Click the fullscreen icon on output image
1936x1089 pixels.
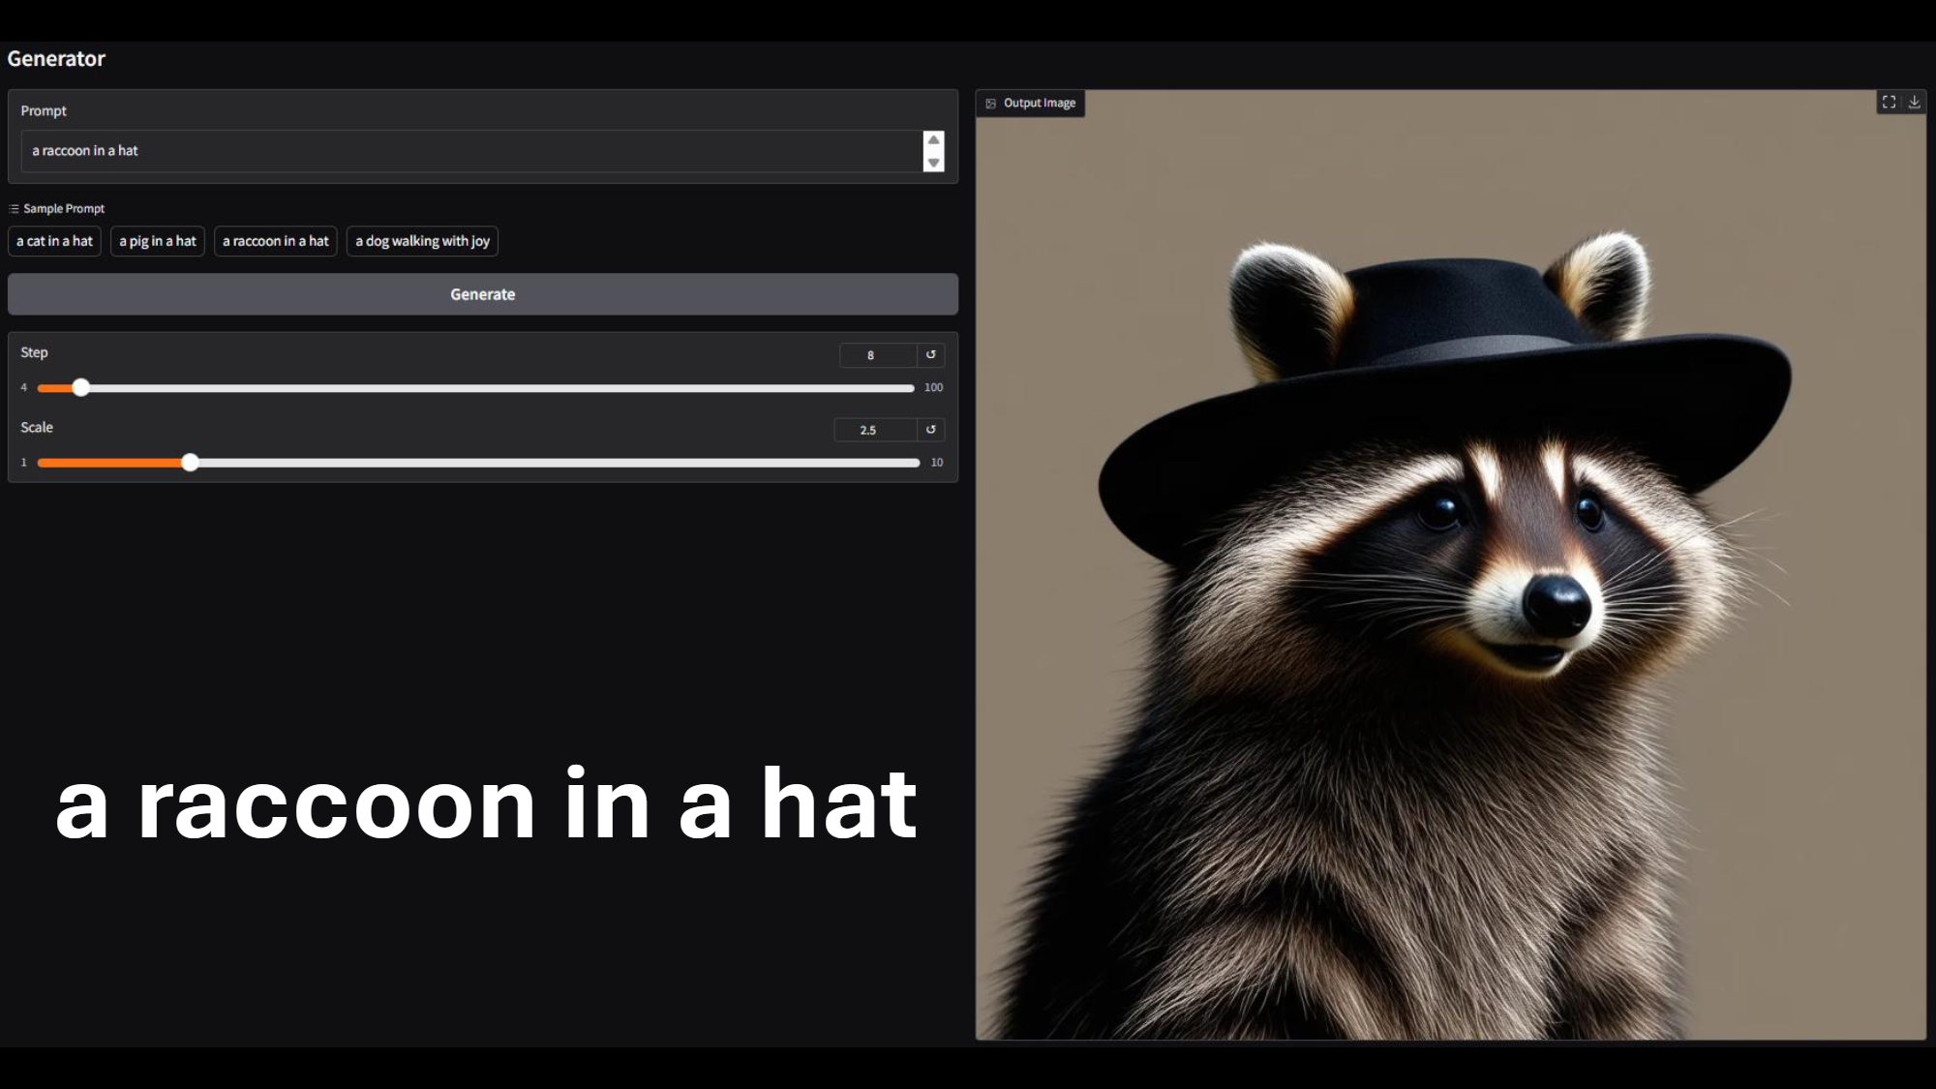[1889, 102]
